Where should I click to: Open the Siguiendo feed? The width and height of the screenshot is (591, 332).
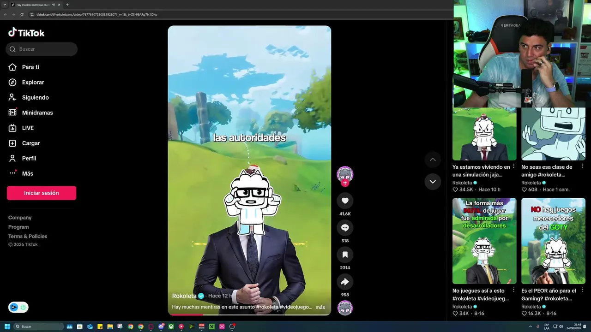[x=29, y=98]
